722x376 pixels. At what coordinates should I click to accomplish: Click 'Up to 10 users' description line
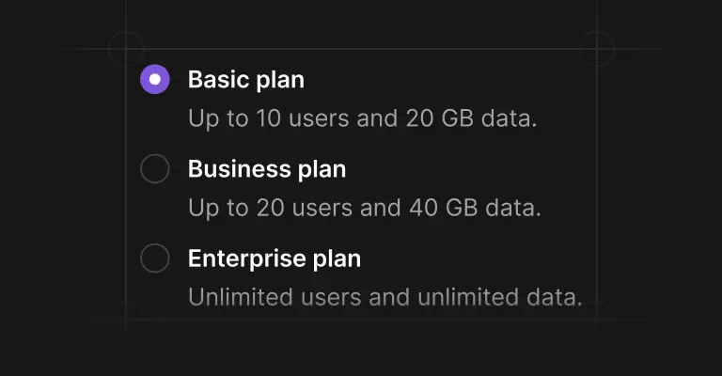[362, 118]
